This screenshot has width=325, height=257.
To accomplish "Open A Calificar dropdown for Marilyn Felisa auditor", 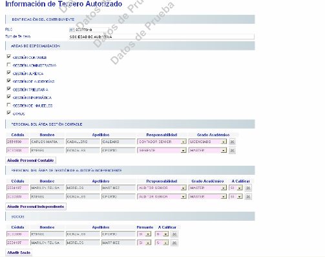I will [x=240, y=188].
